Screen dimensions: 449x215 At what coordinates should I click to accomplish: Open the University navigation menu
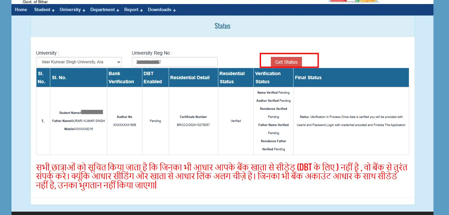pos(72,10)
